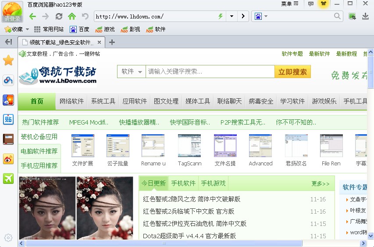Open the Baidu weather sidebar icon
The height and width of the screenshot is (247, 374).
pos(8,100)
